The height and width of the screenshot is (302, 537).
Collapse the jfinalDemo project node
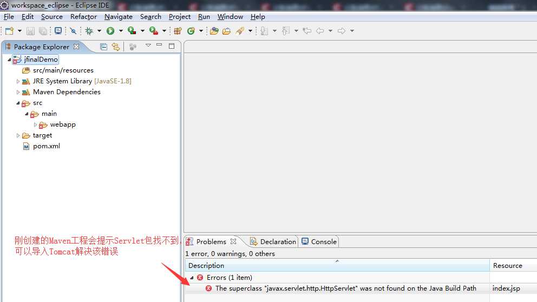[x=9, y=60]
